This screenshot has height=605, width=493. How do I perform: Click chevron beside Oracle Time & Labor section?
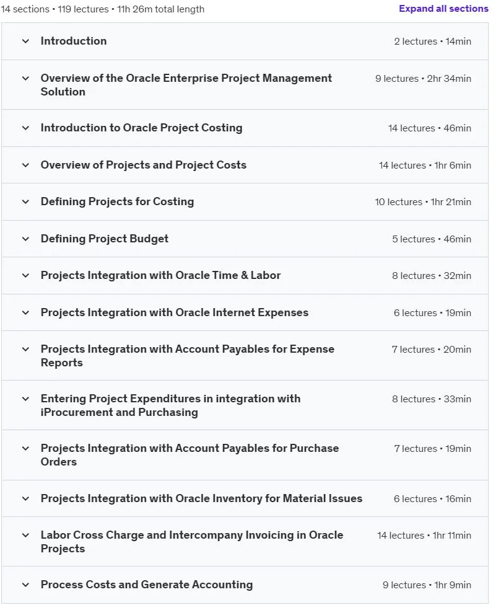tap(25, 275)
